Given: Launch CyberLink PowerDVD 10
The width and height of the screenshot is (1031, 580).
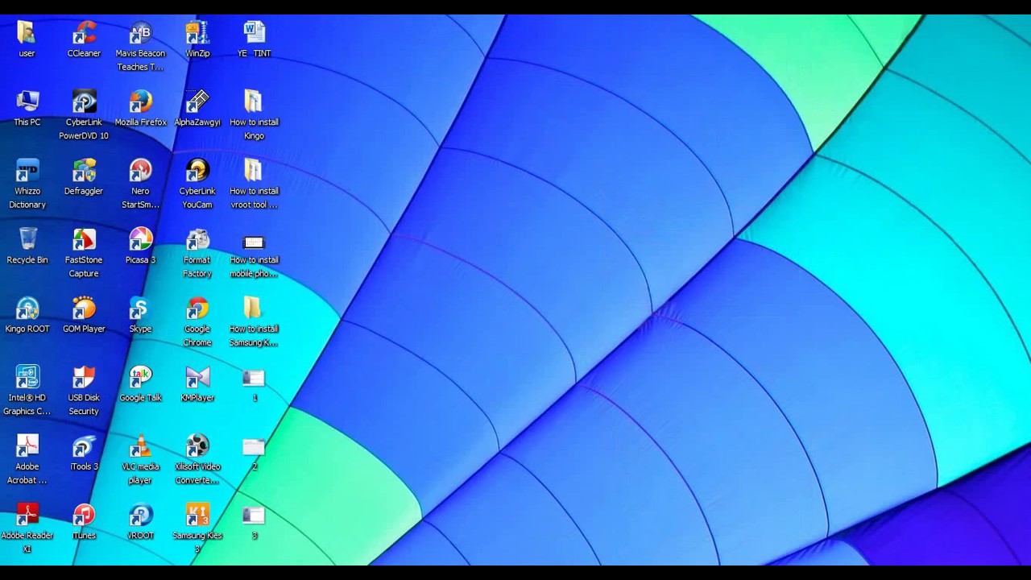Looking at the screenshot, I should point(84,102).
